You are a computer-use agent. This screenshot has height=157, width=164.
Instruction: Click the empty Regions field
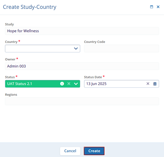click(x=82, y=101)
